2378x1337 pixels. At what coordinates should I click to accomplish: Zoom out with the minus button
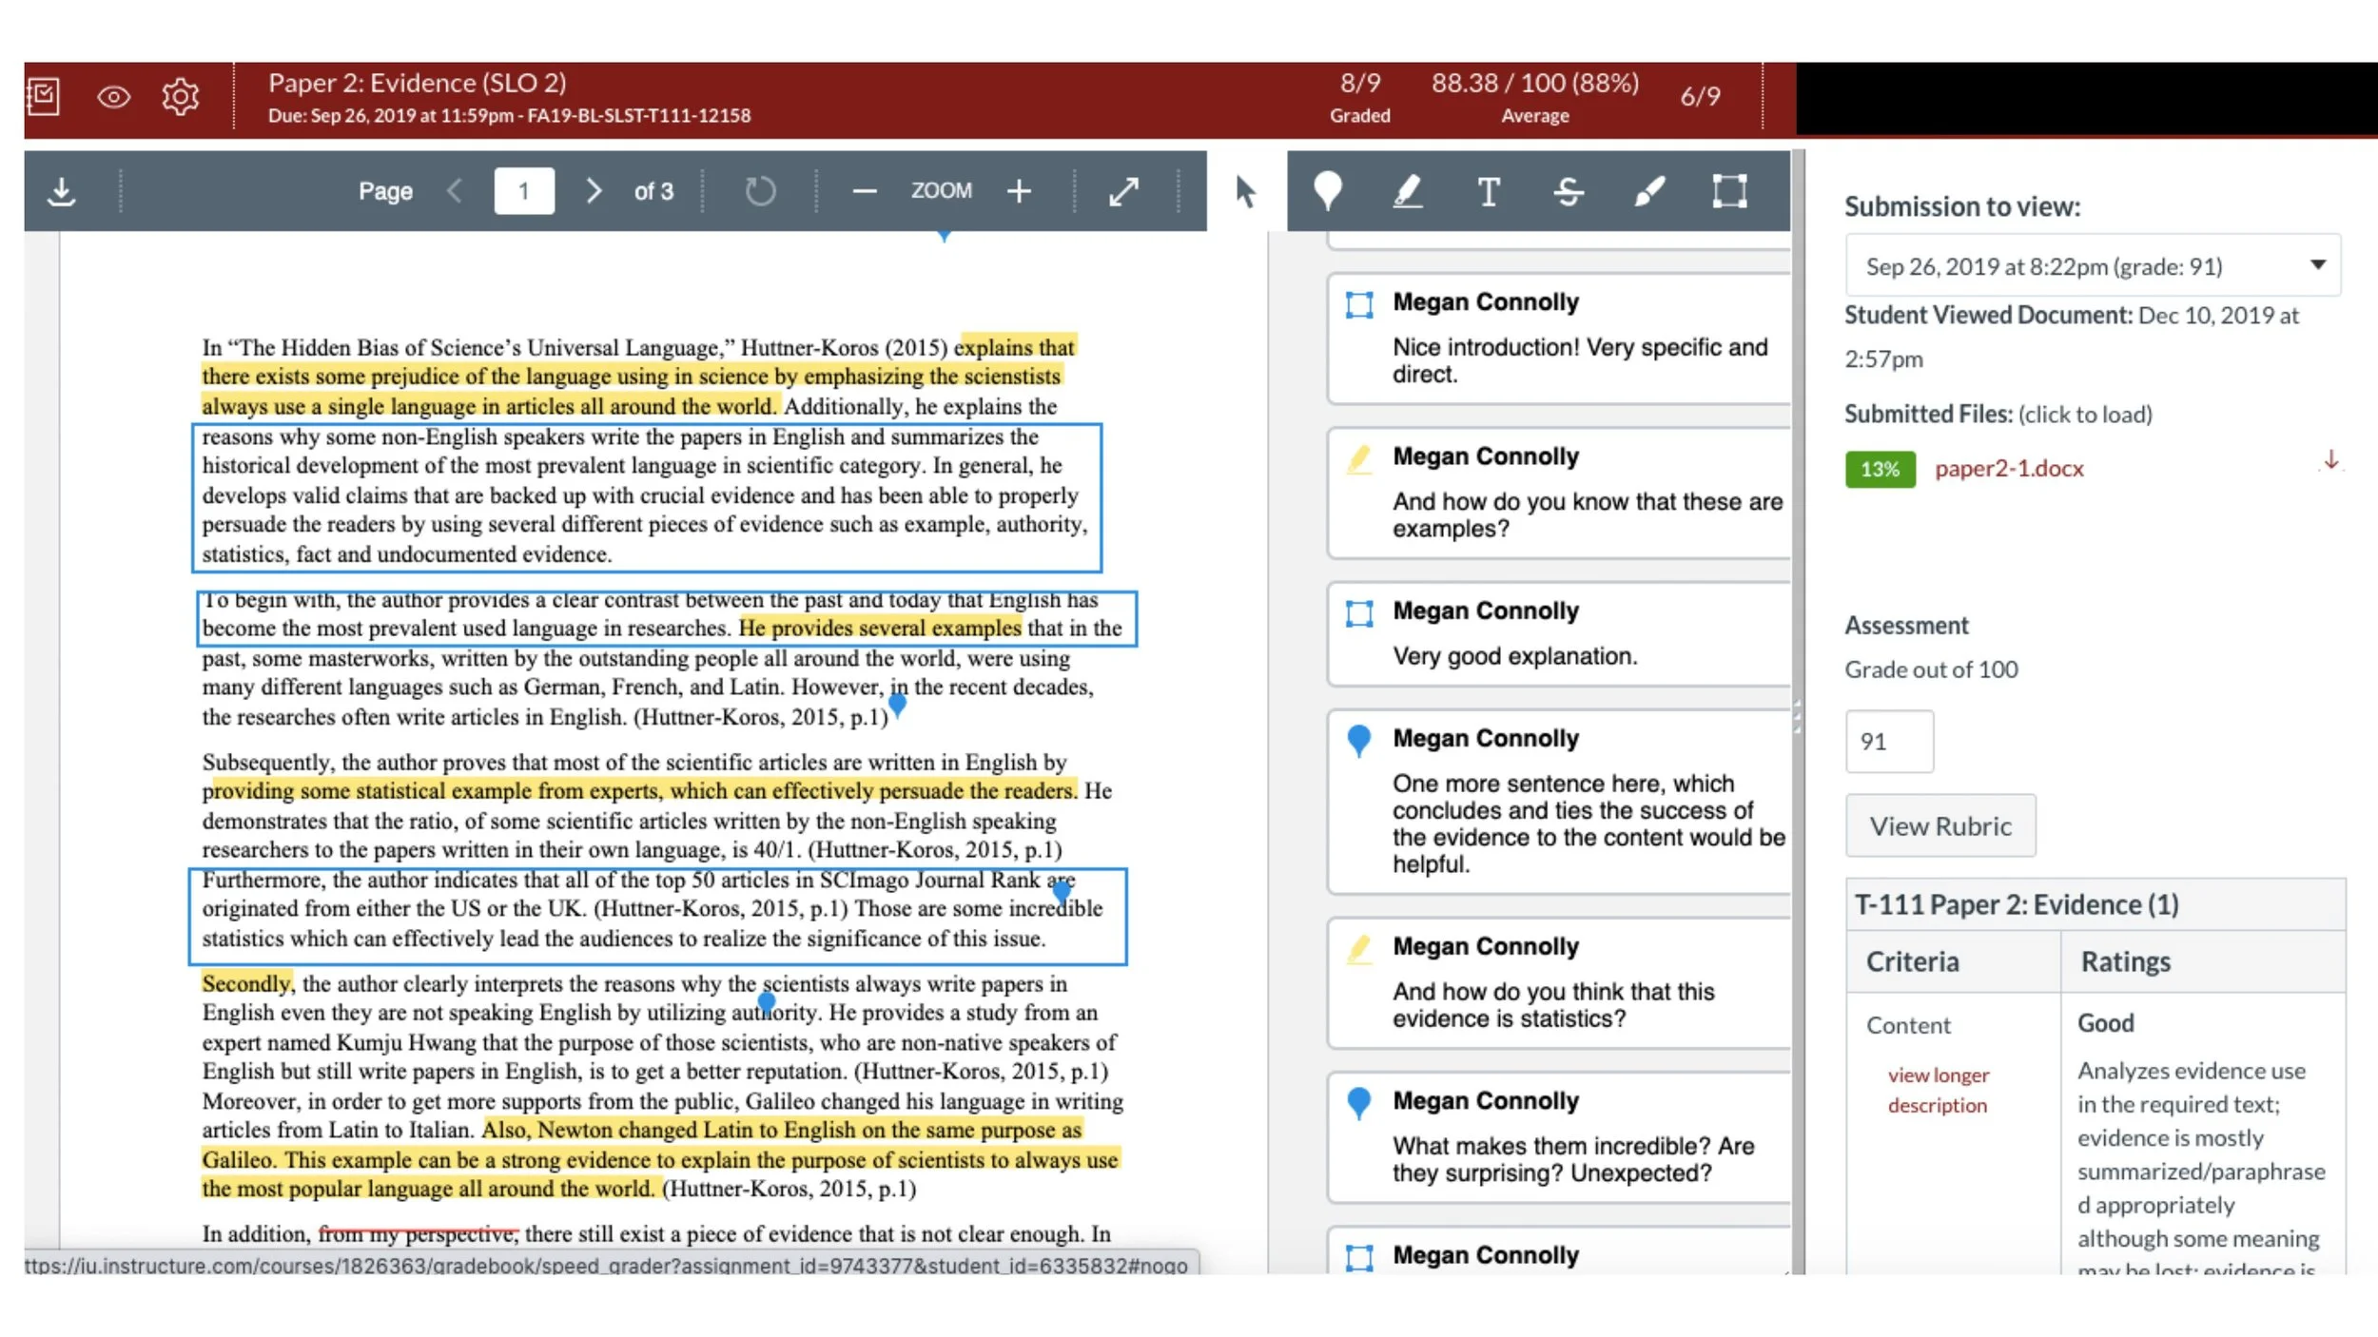pos(864,191)
